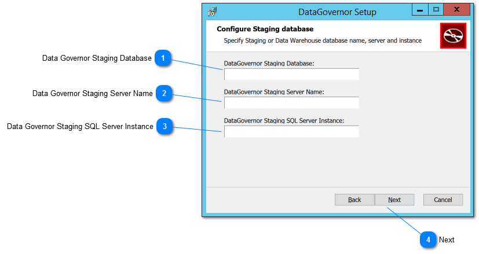Open the installer icon in title bar

tap(212, 12)
